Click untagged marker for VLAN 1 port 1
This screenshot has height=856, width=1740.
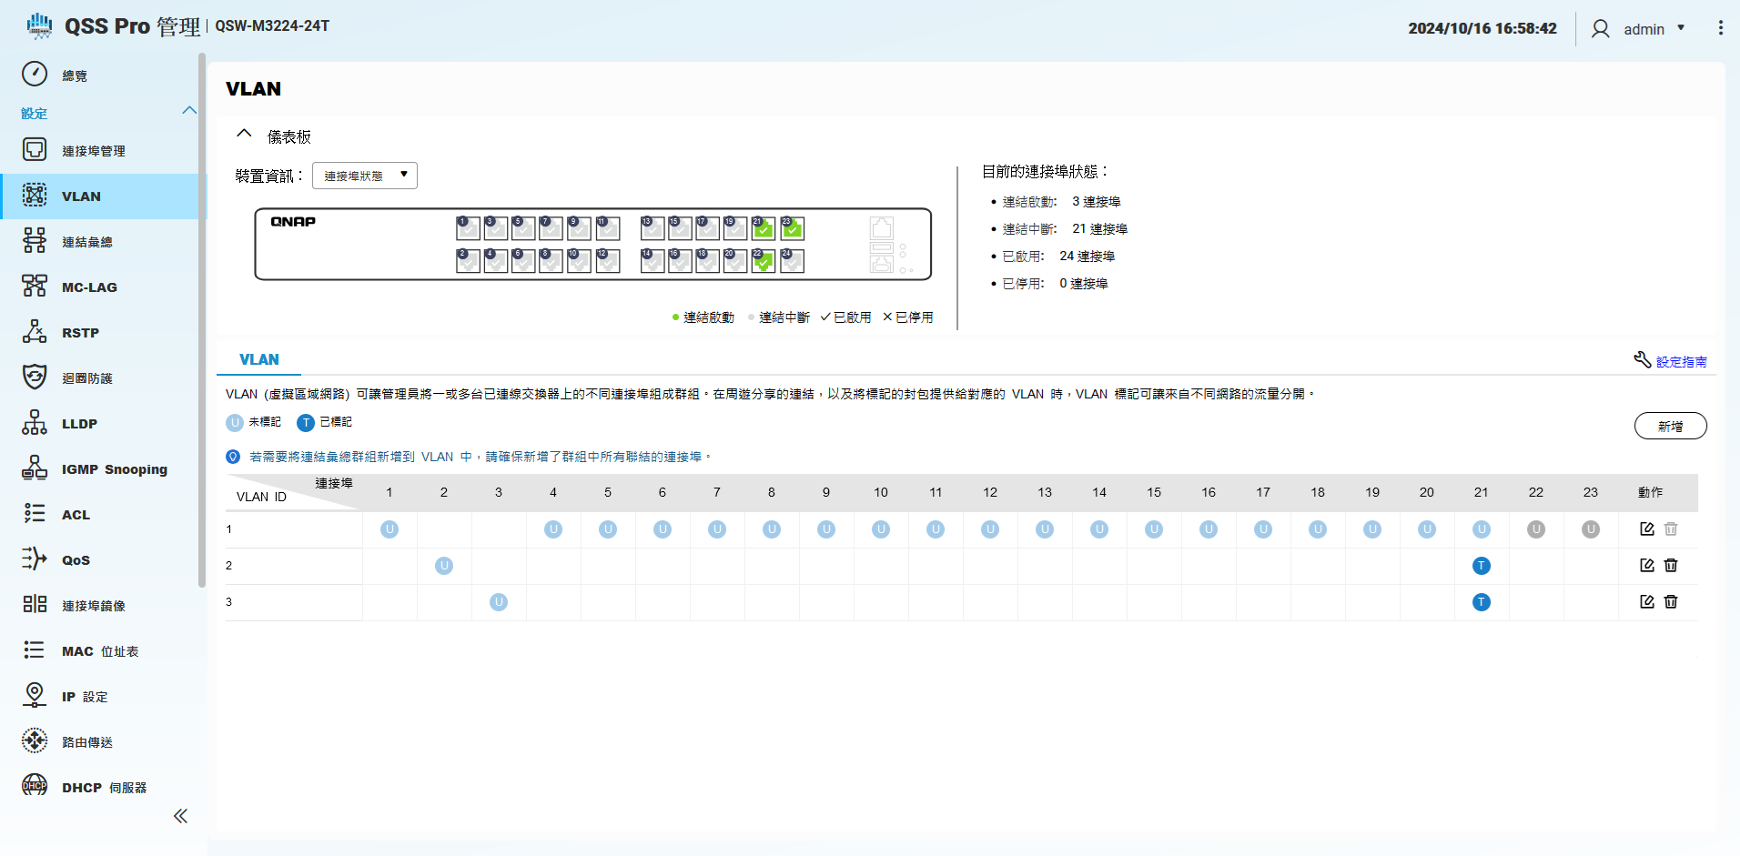coord(389,529)
